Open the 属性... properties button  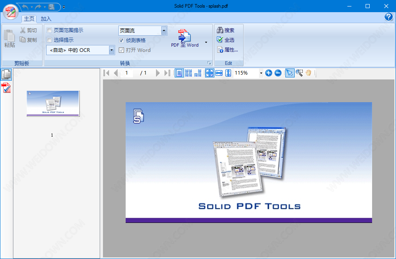[x=227, y=50]
